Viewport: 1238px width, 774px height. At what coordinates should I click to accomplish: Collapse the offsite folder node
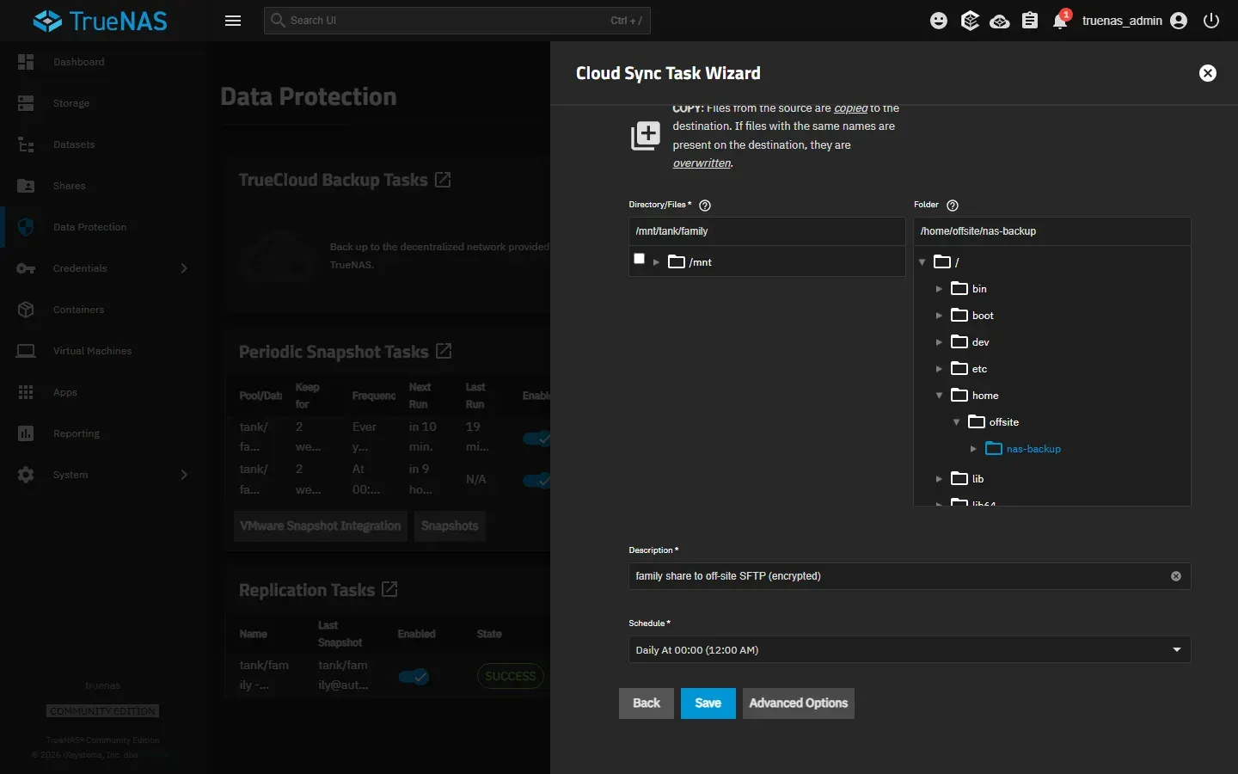(x=956, y=422)
